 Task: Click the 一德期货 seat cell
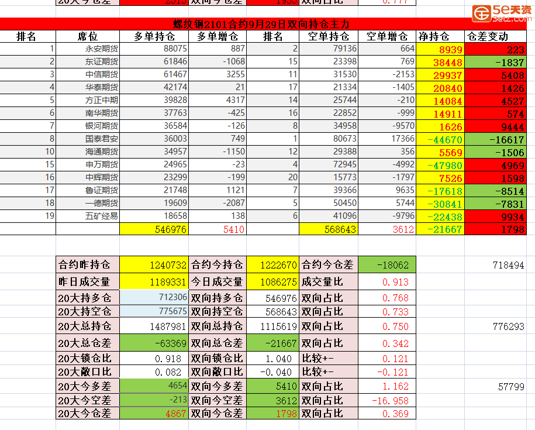tap(88, 203)
